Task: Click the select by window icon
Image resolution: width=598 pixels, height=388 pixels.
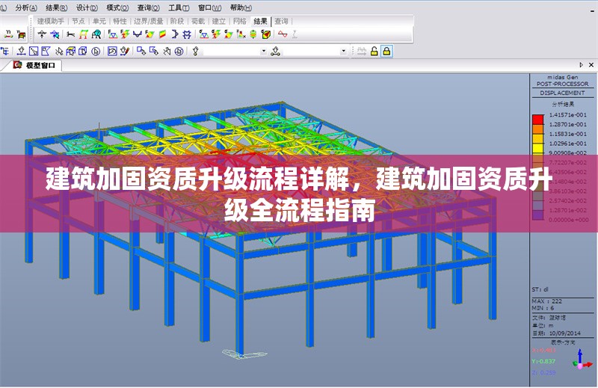Action: (34, 51)
